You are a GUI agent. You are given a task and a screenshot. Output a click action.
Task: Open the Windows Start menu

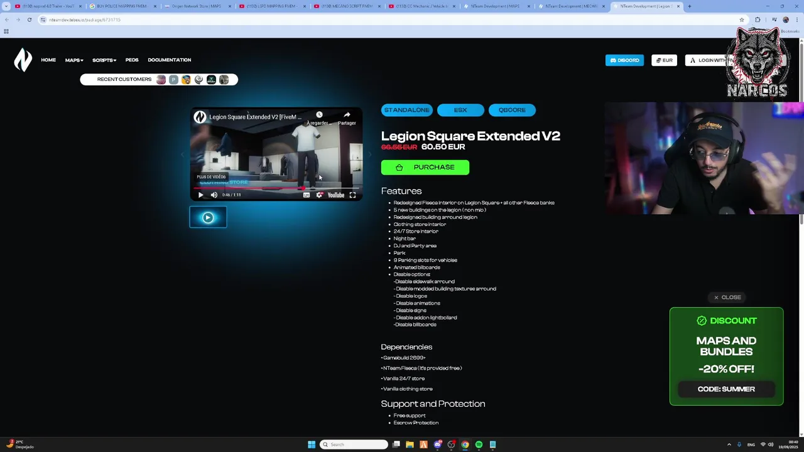point(312,444)
